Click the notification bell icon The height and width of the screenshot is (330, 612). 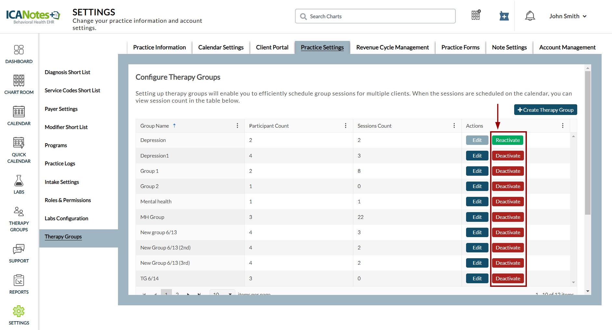[530, 16]
